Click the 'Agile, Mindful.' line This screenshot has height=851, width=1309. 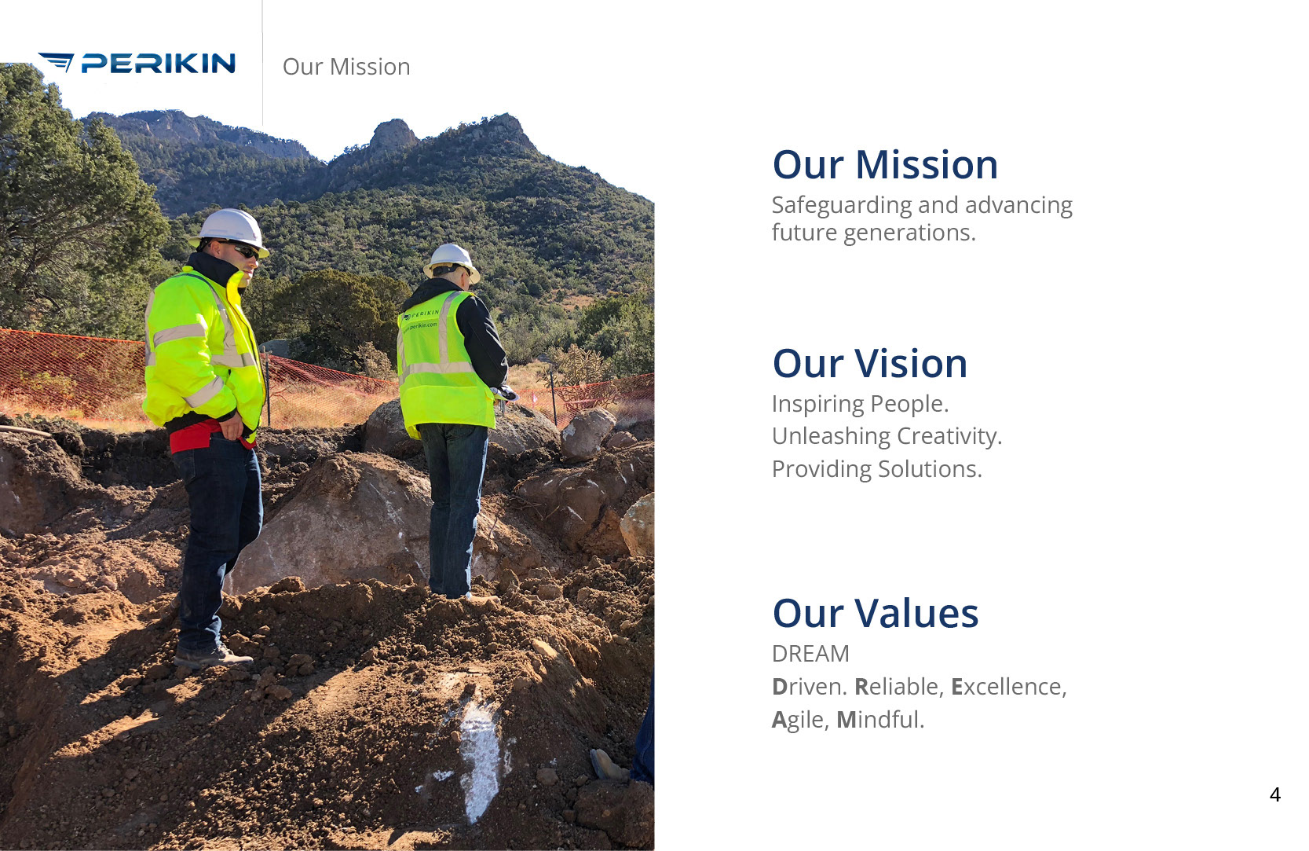pyautogui.click(x=848, y=720)
